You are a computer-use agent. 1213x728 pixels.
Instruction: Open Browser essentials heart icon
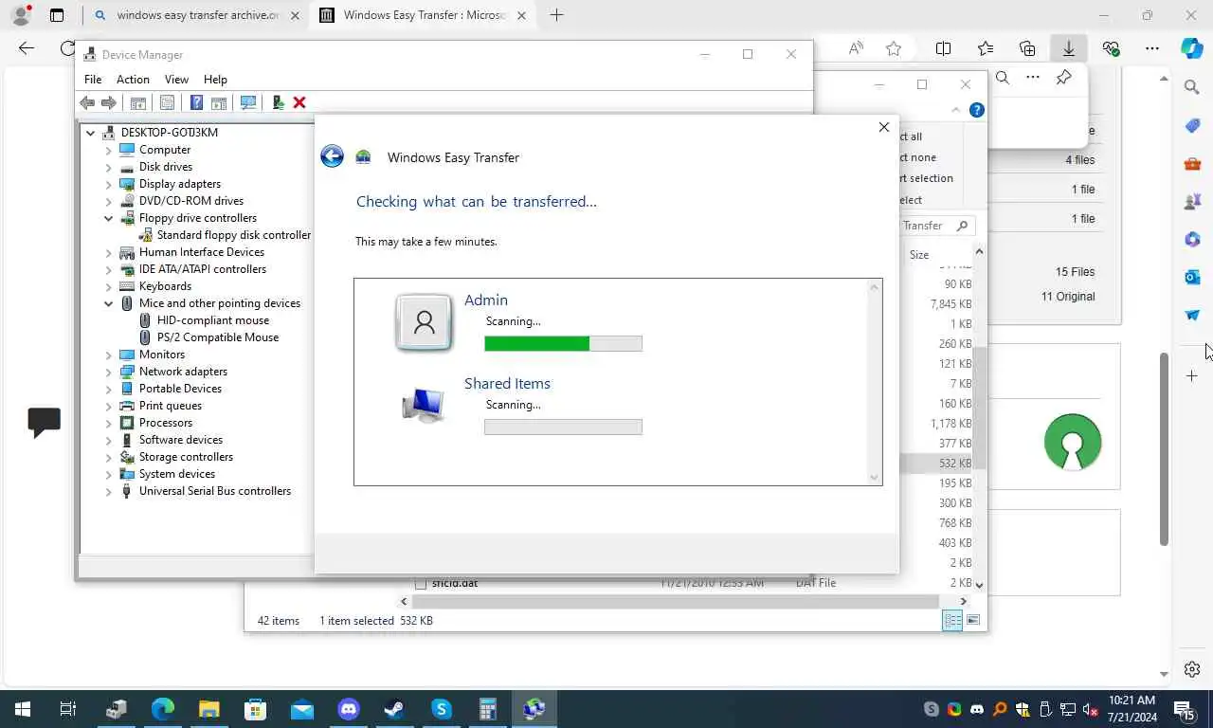tap(1111, 48)
